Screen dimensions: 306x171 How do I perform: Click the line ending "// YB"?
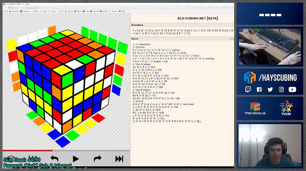pos(149,84)
